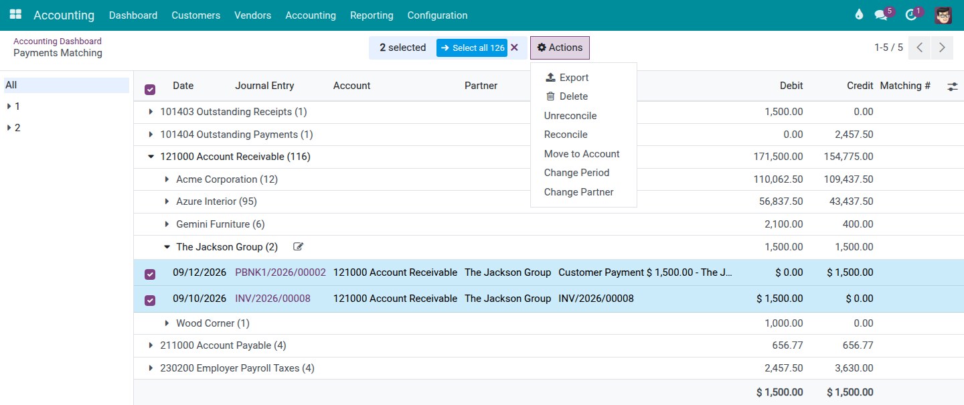The height and width of the screenshot is (405, 964).
Task: Sort by Account column header
Action: (351, 86)
